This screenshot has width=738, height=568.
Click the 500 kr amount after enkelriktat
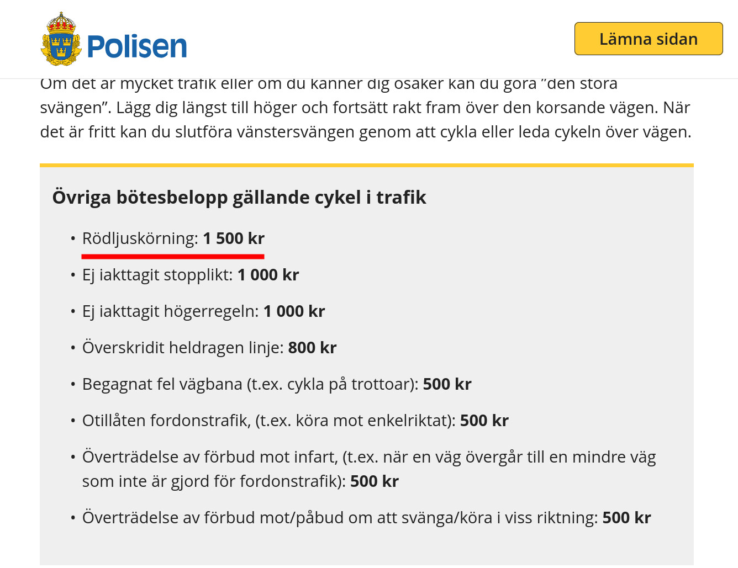pyautogui.click(x=484, y=421)
